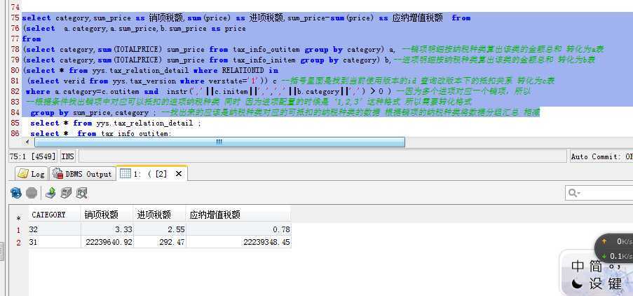Click 'tax_info_initem' in line 79
The image size is (633, 296).
[264, 60]
